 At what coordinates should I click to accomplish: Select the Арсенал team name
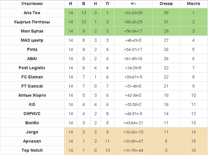pyautogui.click(x=32, y=141)
